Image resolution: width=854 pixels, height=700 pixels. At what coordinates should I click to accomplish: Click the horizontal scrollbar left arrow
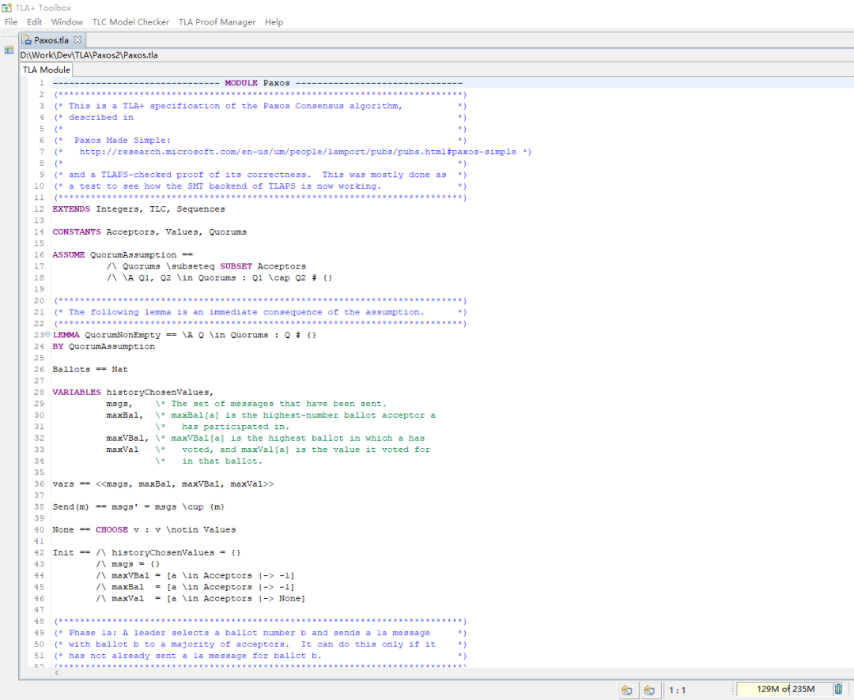[55, 672]
